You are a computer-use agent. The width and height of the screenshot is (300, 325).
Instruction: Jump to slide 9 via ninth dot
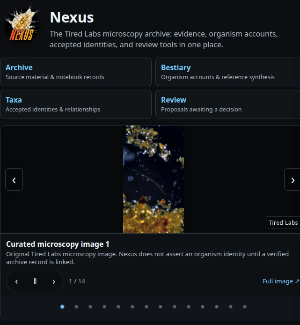coord(175,307)
